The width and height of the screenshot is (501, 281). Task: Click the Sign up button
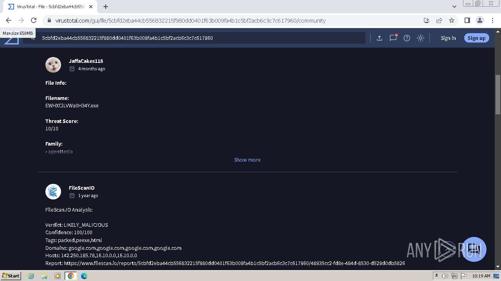pyautogui.click(x=476, y=38)
